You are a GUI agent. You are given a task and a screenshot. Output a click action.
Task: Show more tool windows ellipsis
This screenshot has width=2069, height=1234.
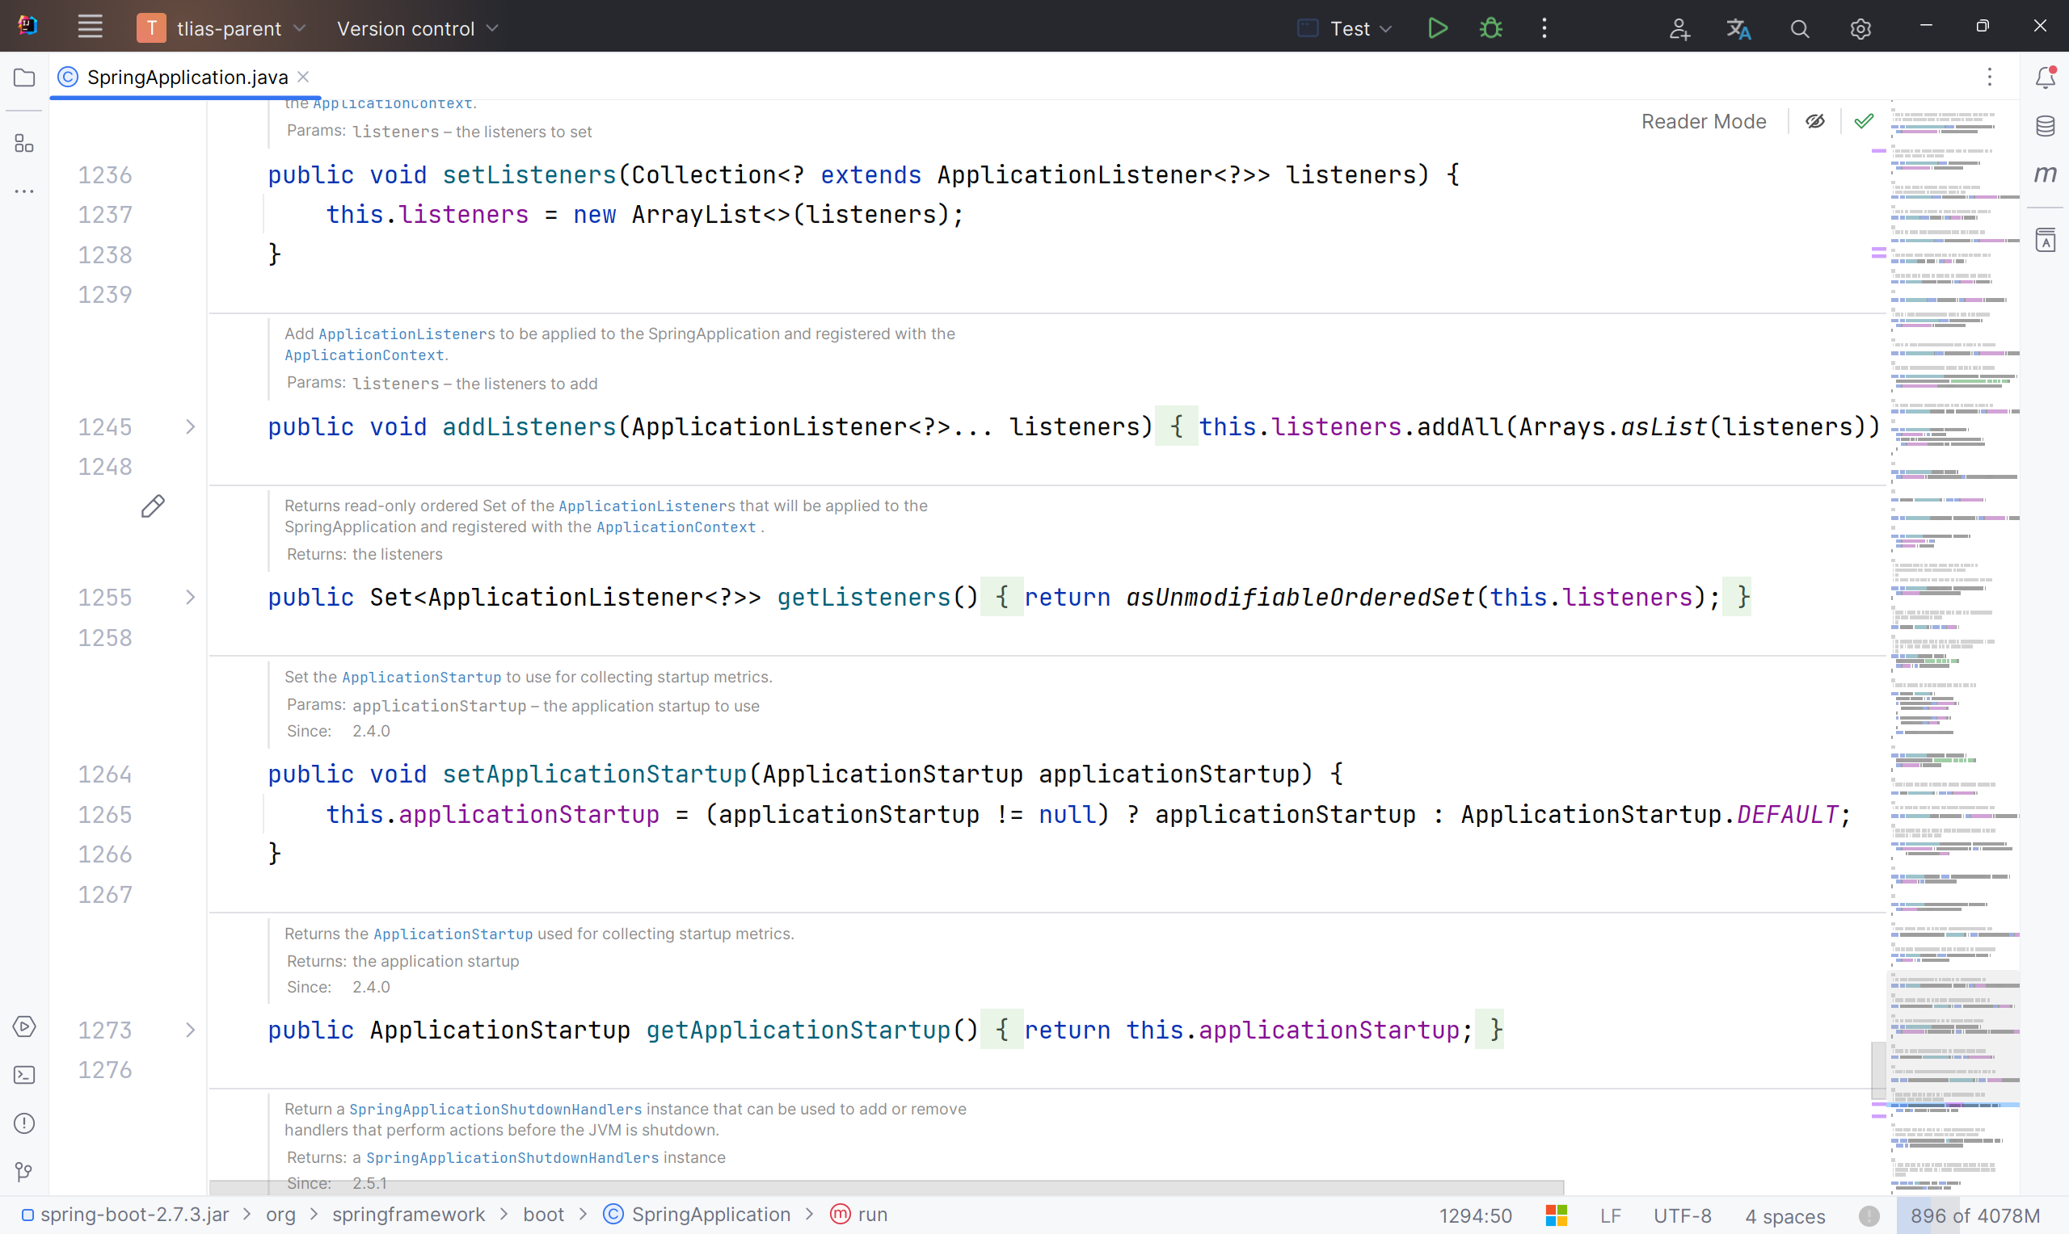click(25, 191)
